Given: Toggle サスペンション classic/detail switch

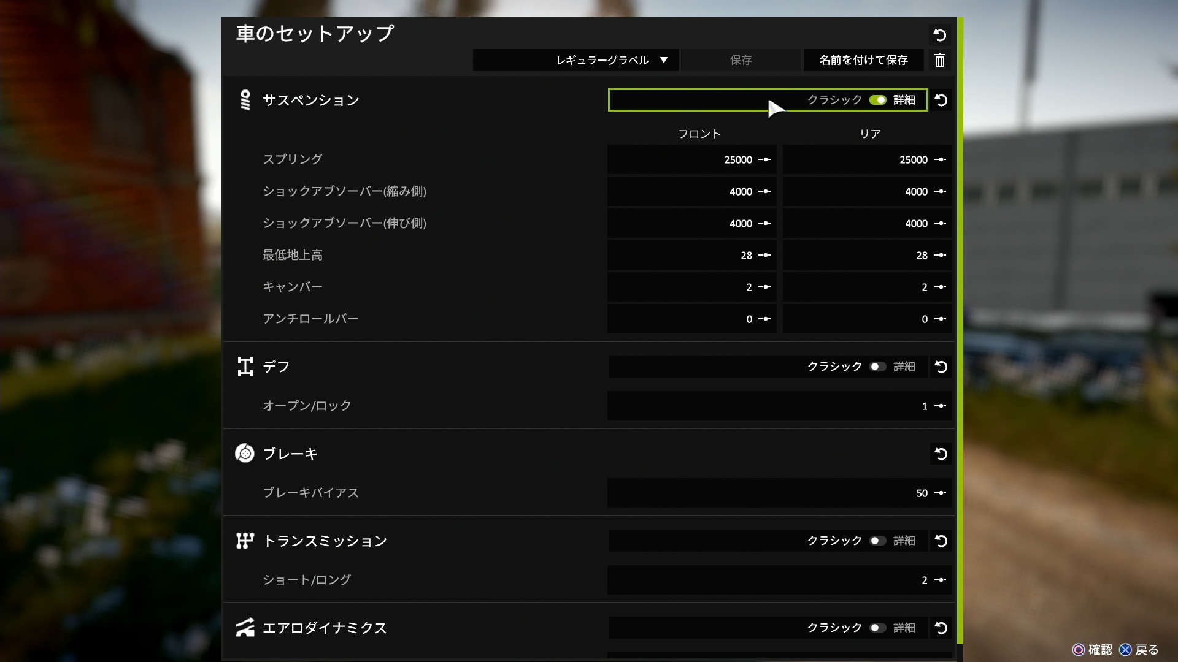Looking at the screenshot, I should (877, 100).
